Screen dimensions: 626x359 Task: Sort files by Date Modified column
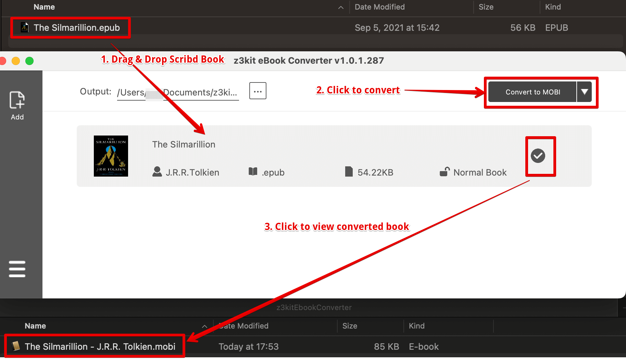[379, 7]
